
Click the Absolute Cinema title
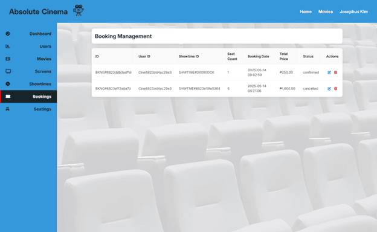click(38, 11)
